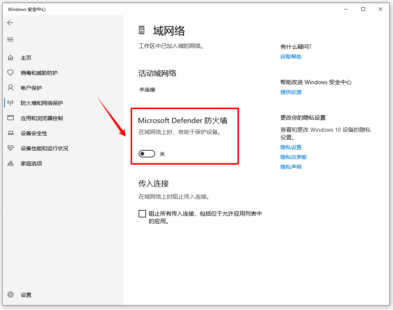Image resolution: width=393 pixels, height=310 pixels.
Task: Click the heart icon for 设备性能和运行状况
Action: 11,148
